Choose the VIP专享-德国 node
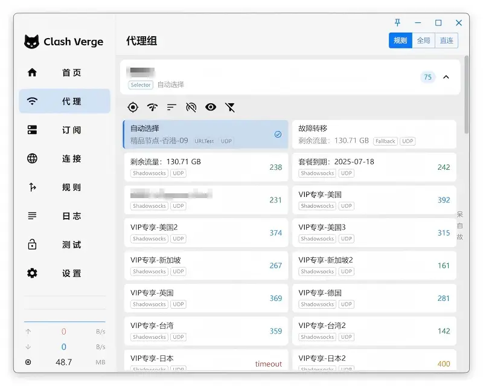The width and height of the screenshot is (483, 386). (374, 298)
